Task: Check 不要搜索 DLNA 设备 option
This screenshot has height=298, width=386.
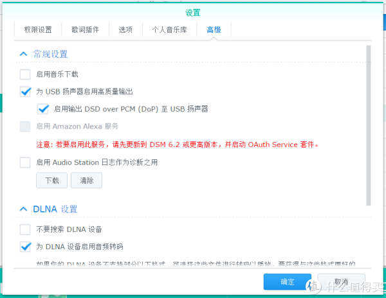Action: click(x=25, y=229)
